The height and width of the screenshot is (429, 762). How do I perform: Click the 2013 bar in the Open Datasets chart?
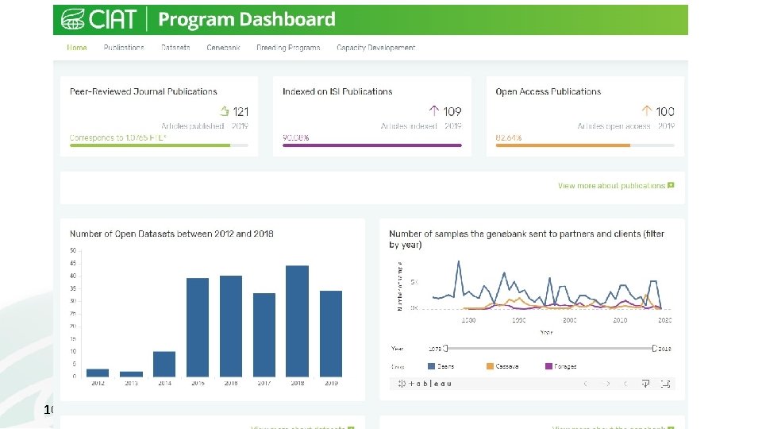131,374
